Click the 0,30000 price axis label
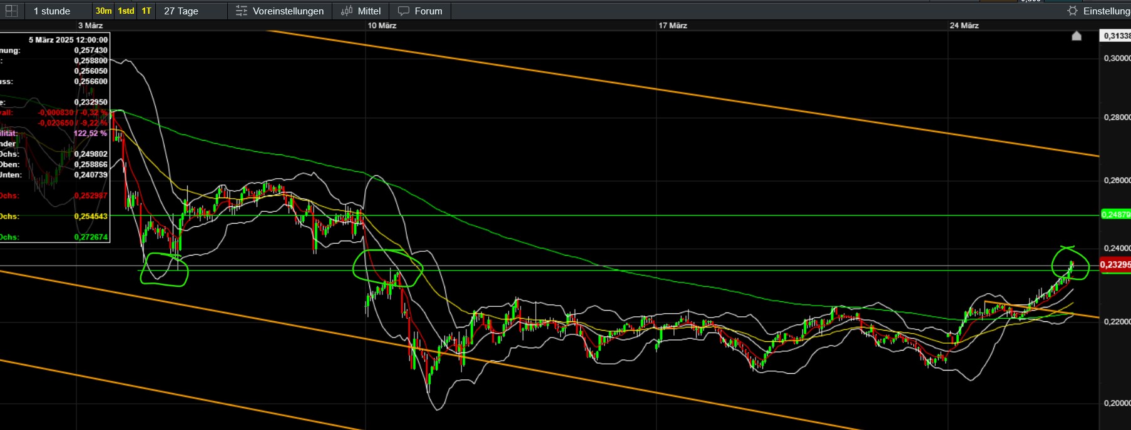This screenshot has width=1131, height=430. 1117,58
